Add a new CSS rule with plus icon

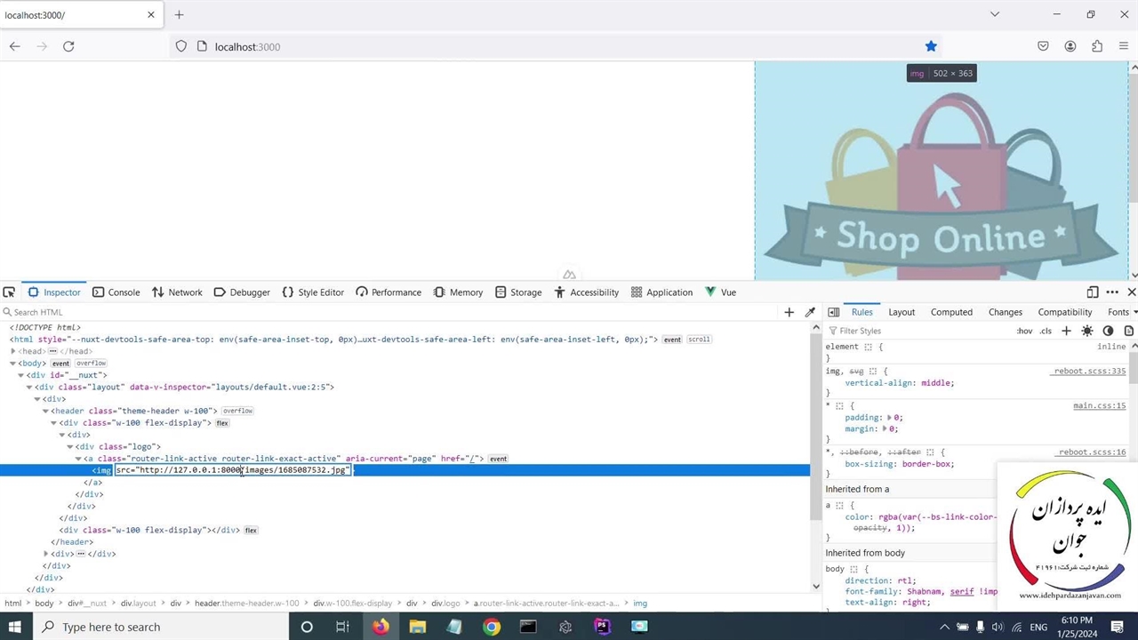pyautogui.click(x=1066, y=331)
